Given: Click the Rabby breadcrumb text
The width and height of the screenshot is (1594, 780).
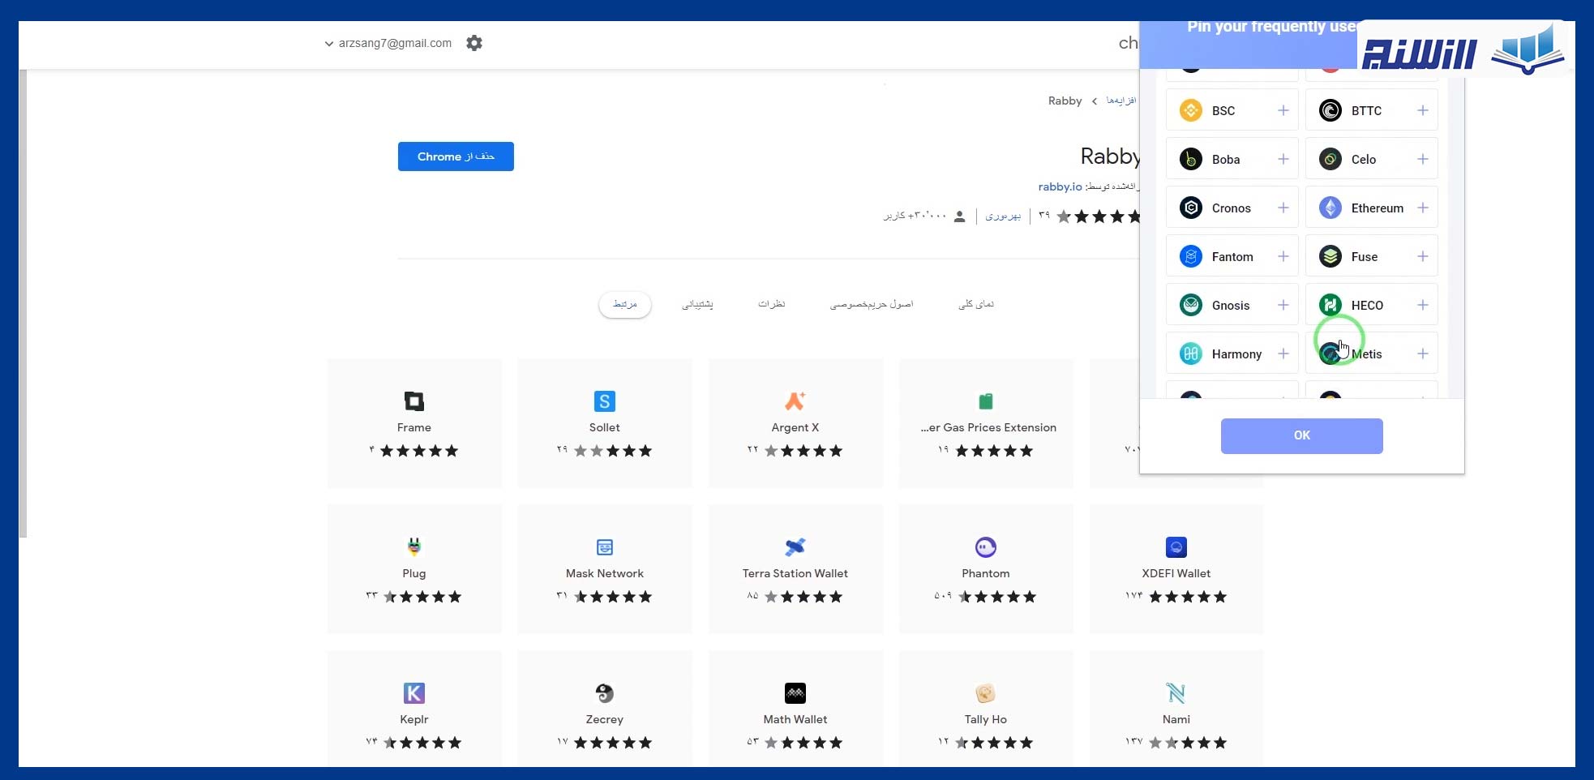Looking at the screenshot, I should tap(1065, 101).
